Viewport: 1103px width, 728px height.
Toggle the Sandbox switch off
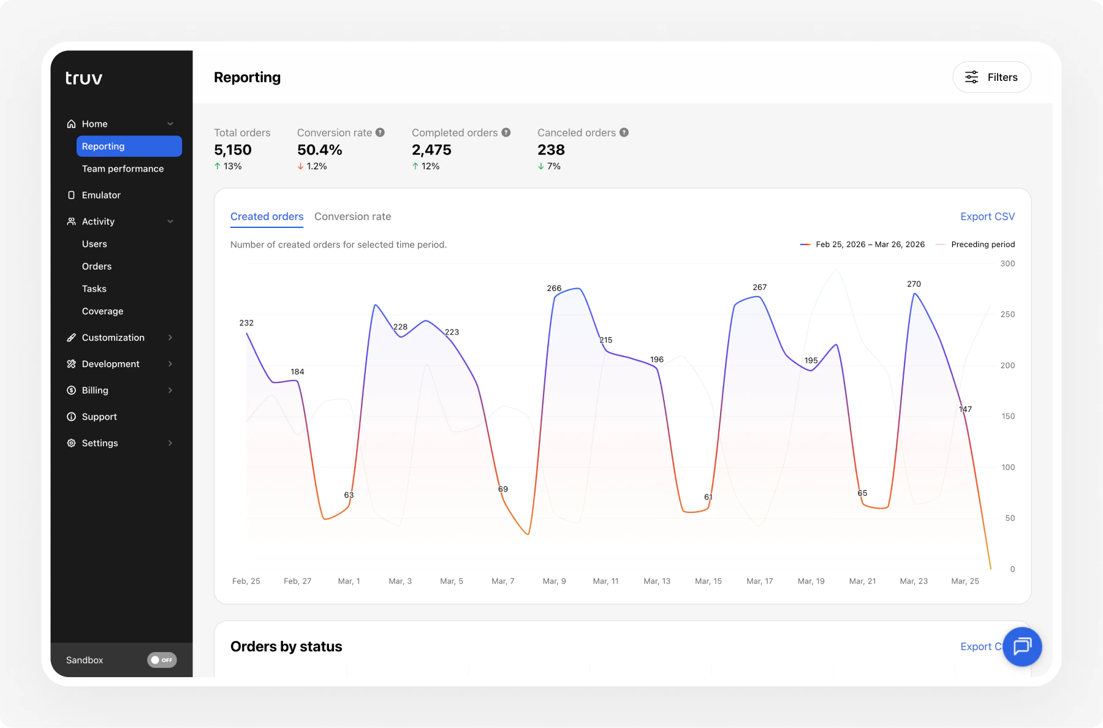click(162, 660)
